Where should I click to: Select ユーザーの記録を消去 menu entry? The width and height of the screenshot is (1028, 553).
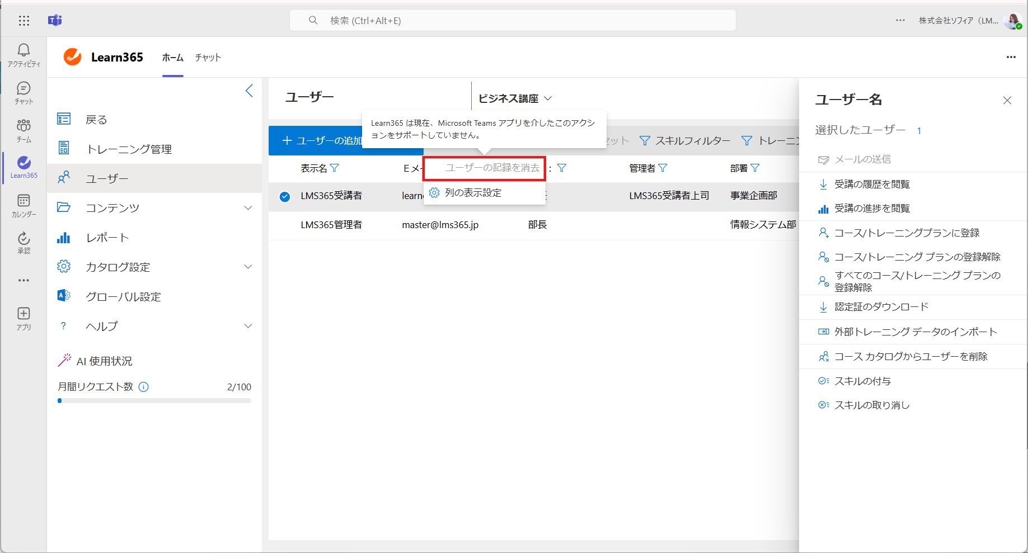(x=485, y=168)
